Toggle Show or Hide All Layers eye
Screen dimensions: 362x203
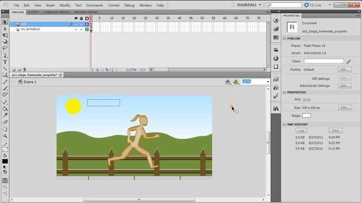pos(76,18)
